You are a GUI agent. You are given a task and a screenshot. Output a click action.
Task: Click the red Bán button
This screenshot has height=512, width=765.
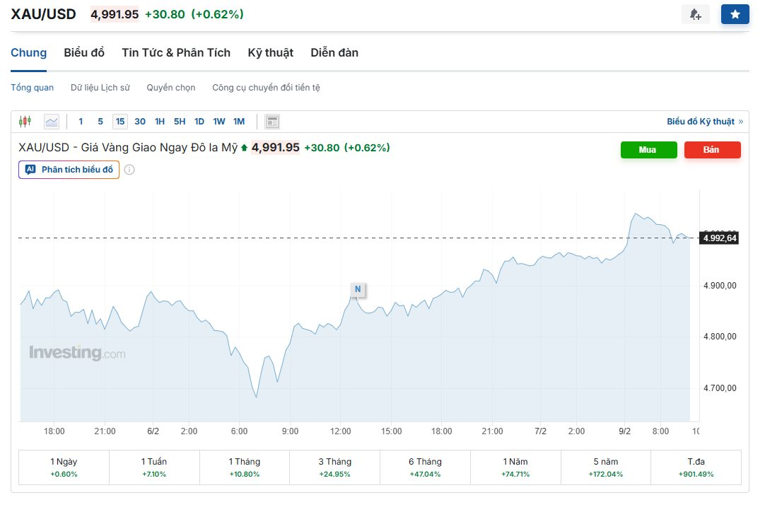tap(712, 150)
